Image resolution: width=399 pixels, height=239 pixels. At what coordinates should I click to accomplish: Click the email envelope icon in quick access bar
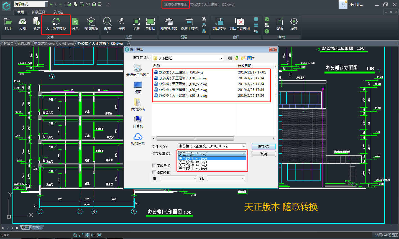88,4
